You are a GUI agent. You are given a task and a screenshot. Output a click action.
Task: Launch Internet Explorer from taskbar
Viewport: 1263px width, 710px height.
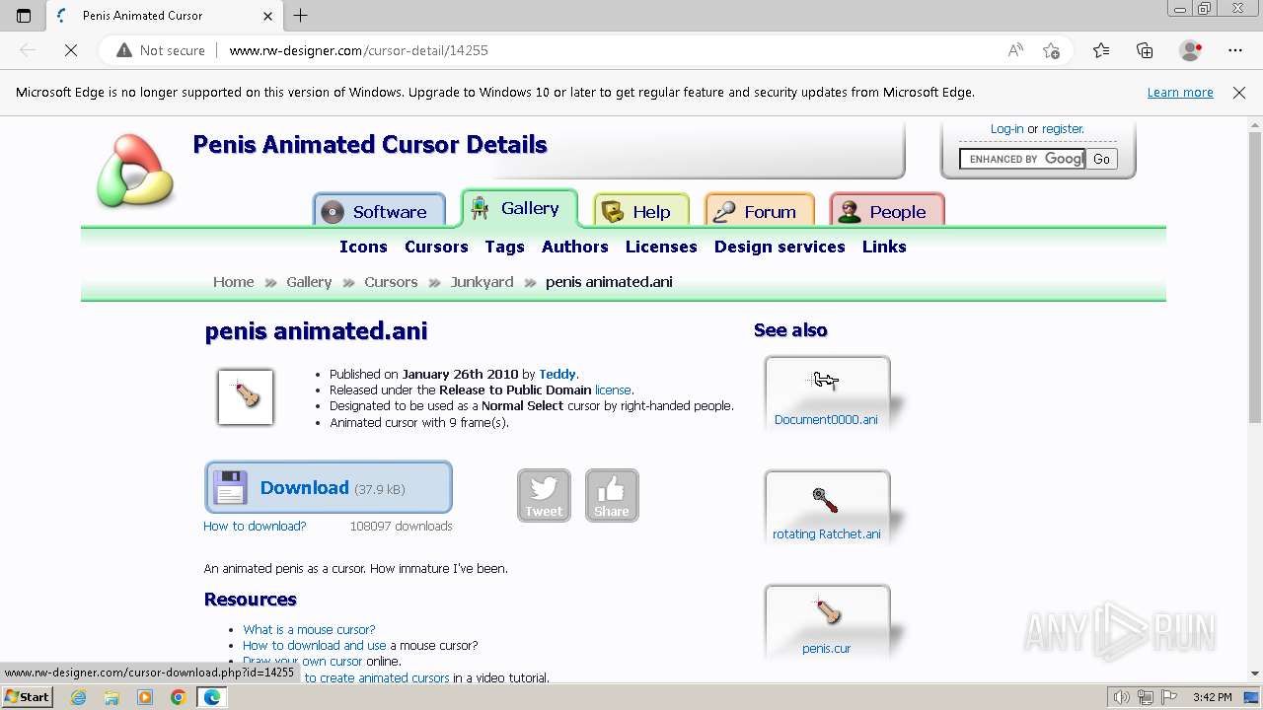[79, 697]
